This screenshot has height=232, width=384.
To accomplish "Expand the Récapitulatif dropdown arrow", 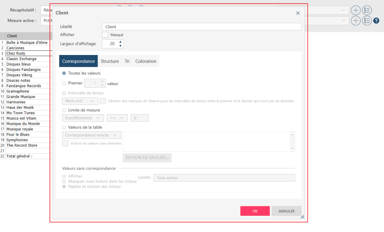I will coord(343,10).
